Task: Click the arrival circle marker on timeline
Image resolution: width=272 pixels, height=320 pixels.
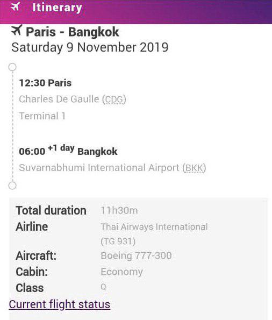Action: click(12, 186)
